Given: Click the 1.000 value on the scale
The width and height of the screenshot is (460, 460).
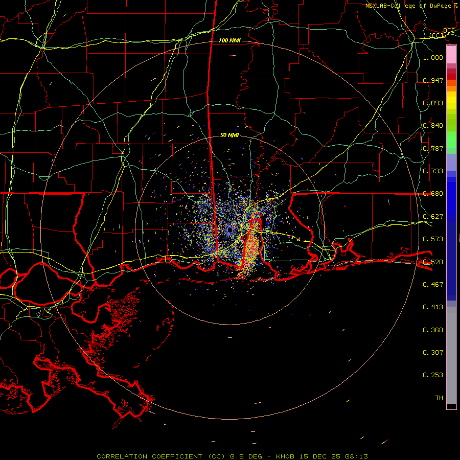Looking at the screenshot, I should [x=433, y=57].
